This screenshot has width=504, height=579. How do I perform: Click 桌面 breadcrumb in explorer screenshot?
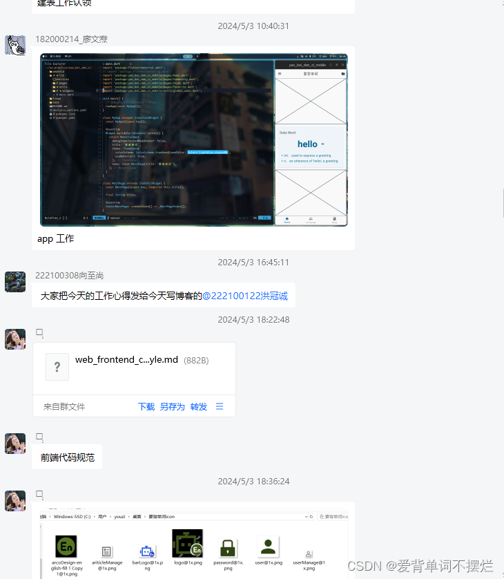coord(137,517)
